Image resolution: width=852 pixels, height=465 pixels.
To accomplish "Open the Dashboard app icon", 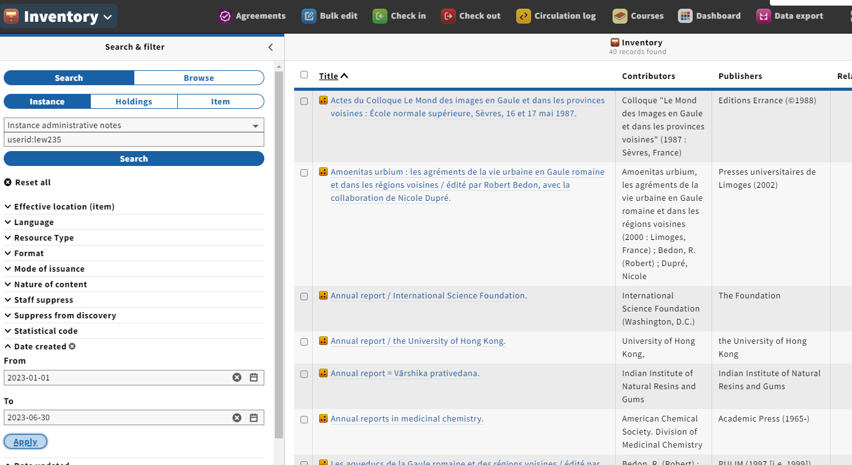I will coord(685,16).
